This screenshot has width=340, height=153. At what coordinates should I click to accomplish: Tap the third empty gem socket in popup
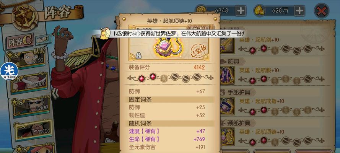[x=164, y=78]
